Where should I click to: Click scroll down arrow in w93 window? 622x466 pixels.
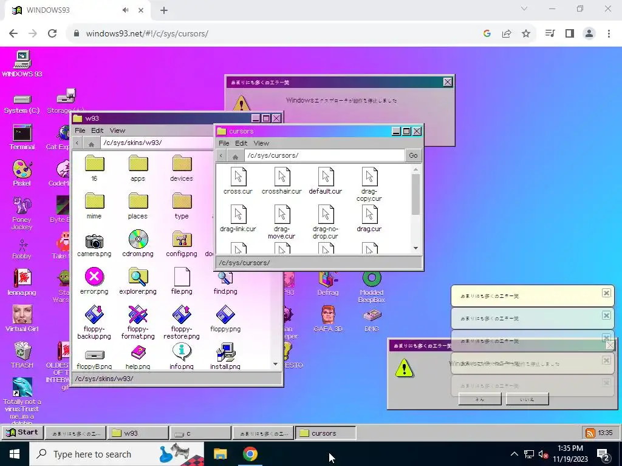pos(275,364)
